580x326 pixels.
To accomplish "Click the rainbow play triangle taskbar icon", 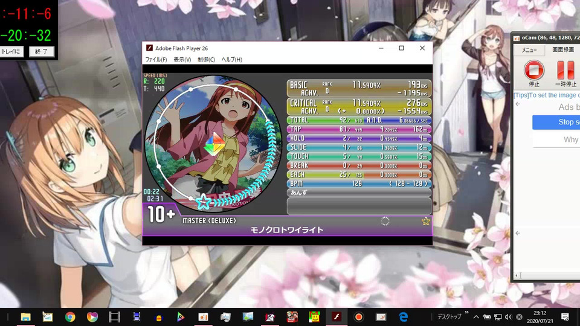I will (x=181, y=317).
